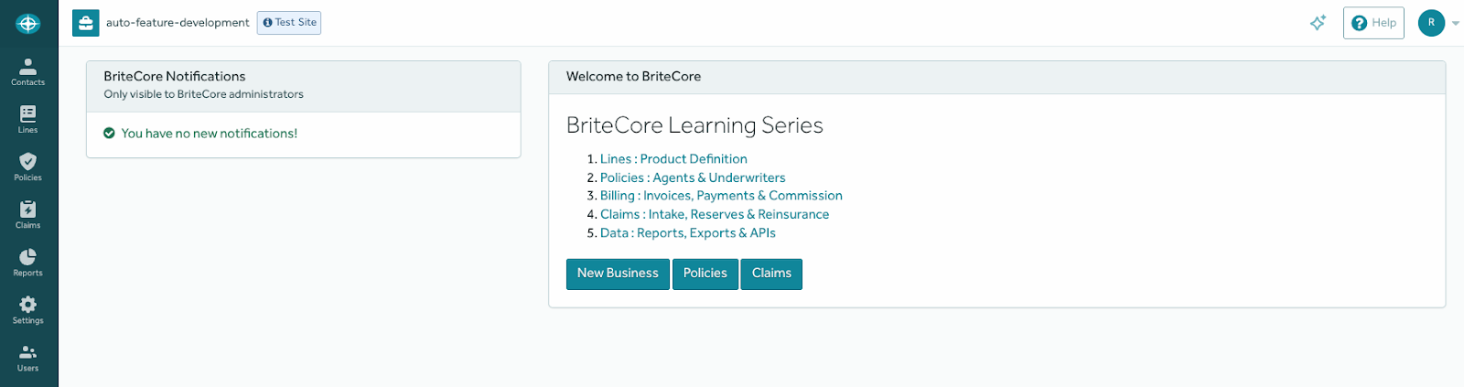Open the Help button

pyautogui.click(x=1373, y=23)
